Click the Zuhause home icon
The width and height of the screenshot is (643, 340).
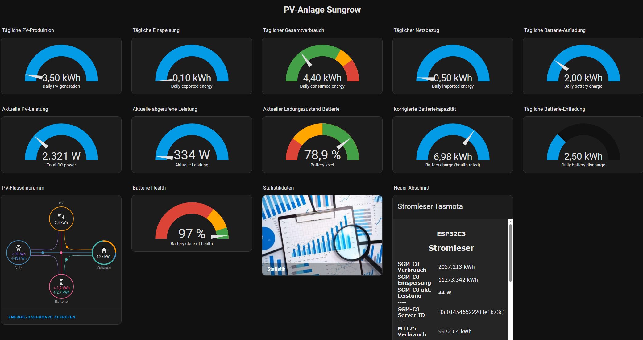point(104,250)
